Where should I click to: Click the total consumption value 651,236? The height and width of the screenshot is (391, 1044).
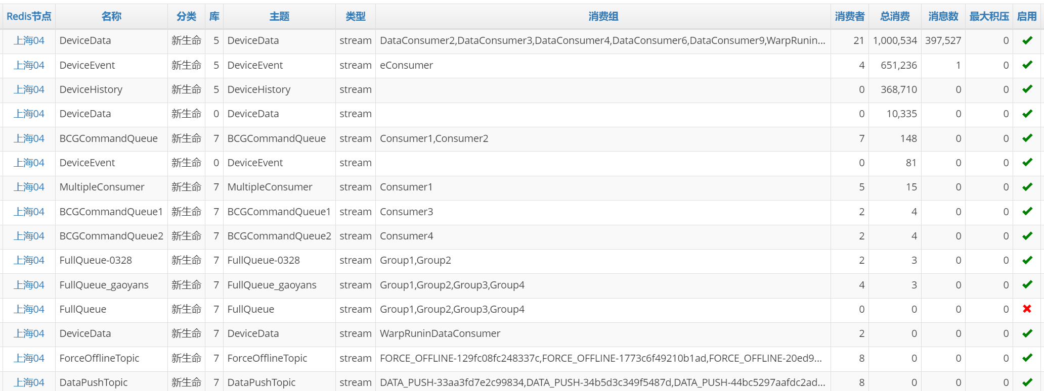(899, 65)
